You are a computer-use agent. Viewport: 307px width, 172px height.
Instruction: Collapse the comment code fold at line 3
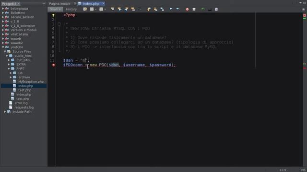coord(59,24)
